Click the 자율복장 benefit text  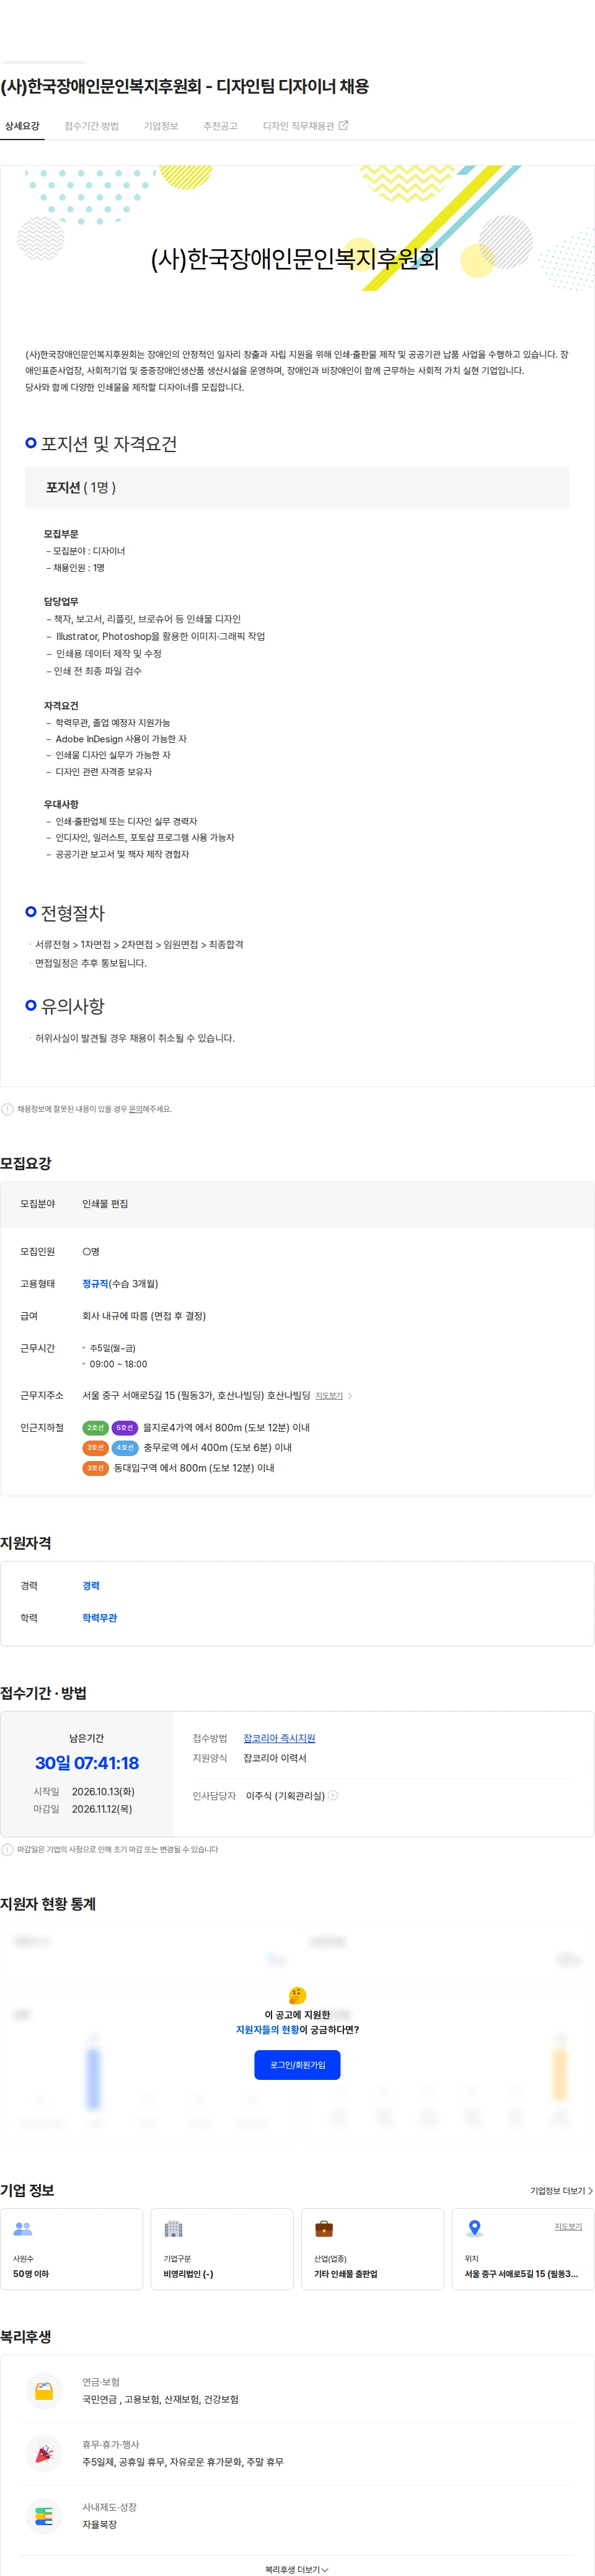pos(99,2524)
